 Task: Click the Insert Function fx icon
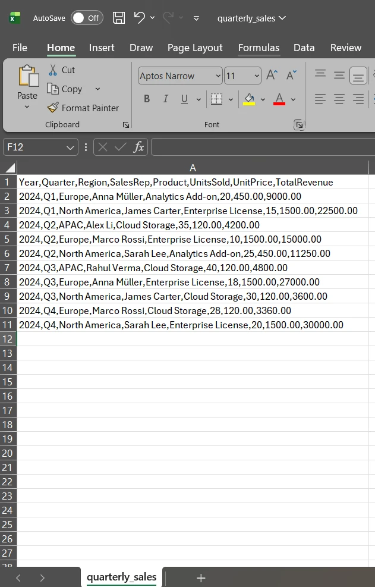click(138, 147)
